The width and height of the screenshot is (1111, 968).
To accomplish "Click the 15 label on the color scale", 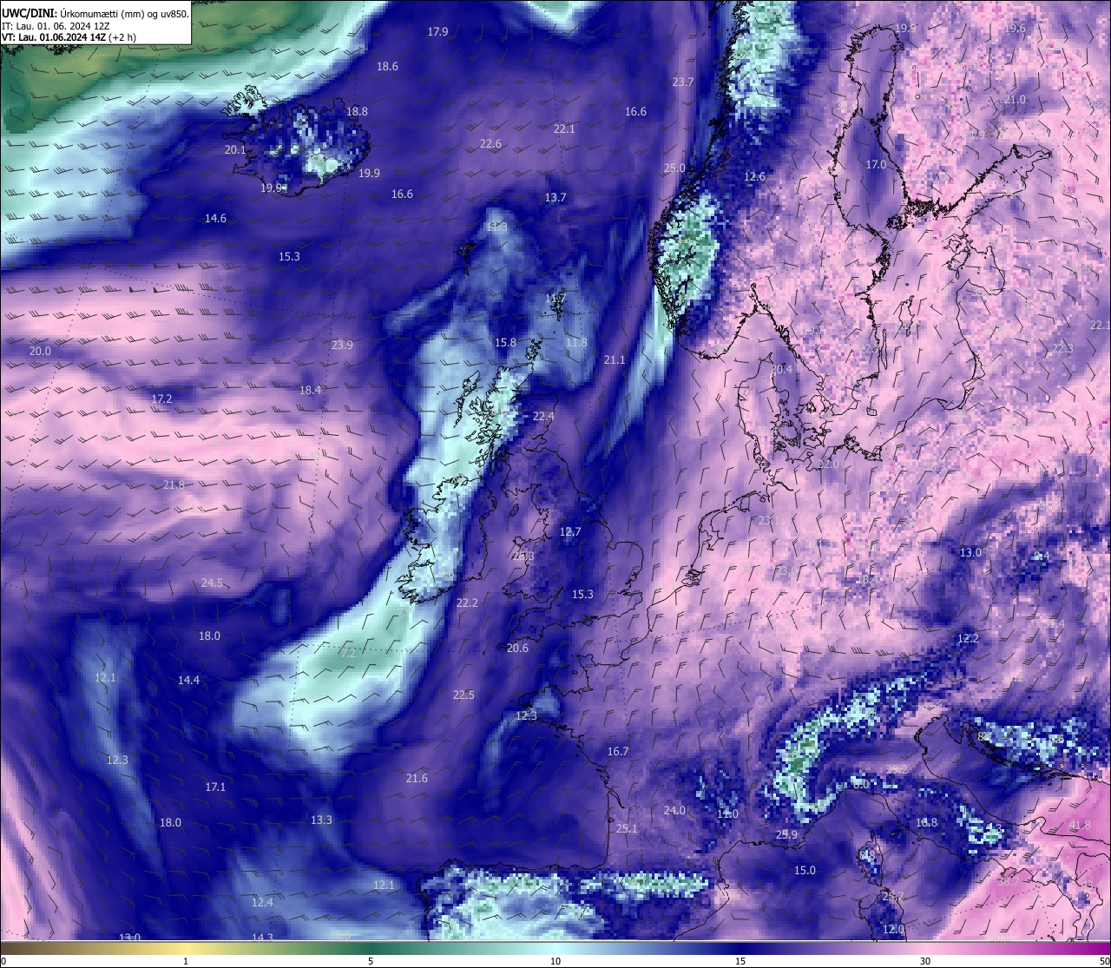I will [740, 961].
